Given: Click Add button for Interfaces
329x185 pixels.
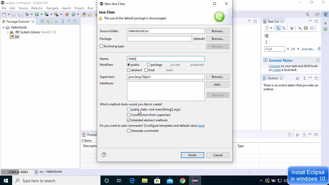Looking at the screenshot, I should click(x=218, y=85).
